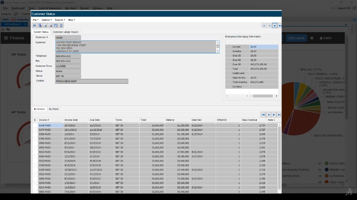The width and height of the screenshot is (357, 200).
Task: Click the Status field Active
Action: (x=68, y=71)
